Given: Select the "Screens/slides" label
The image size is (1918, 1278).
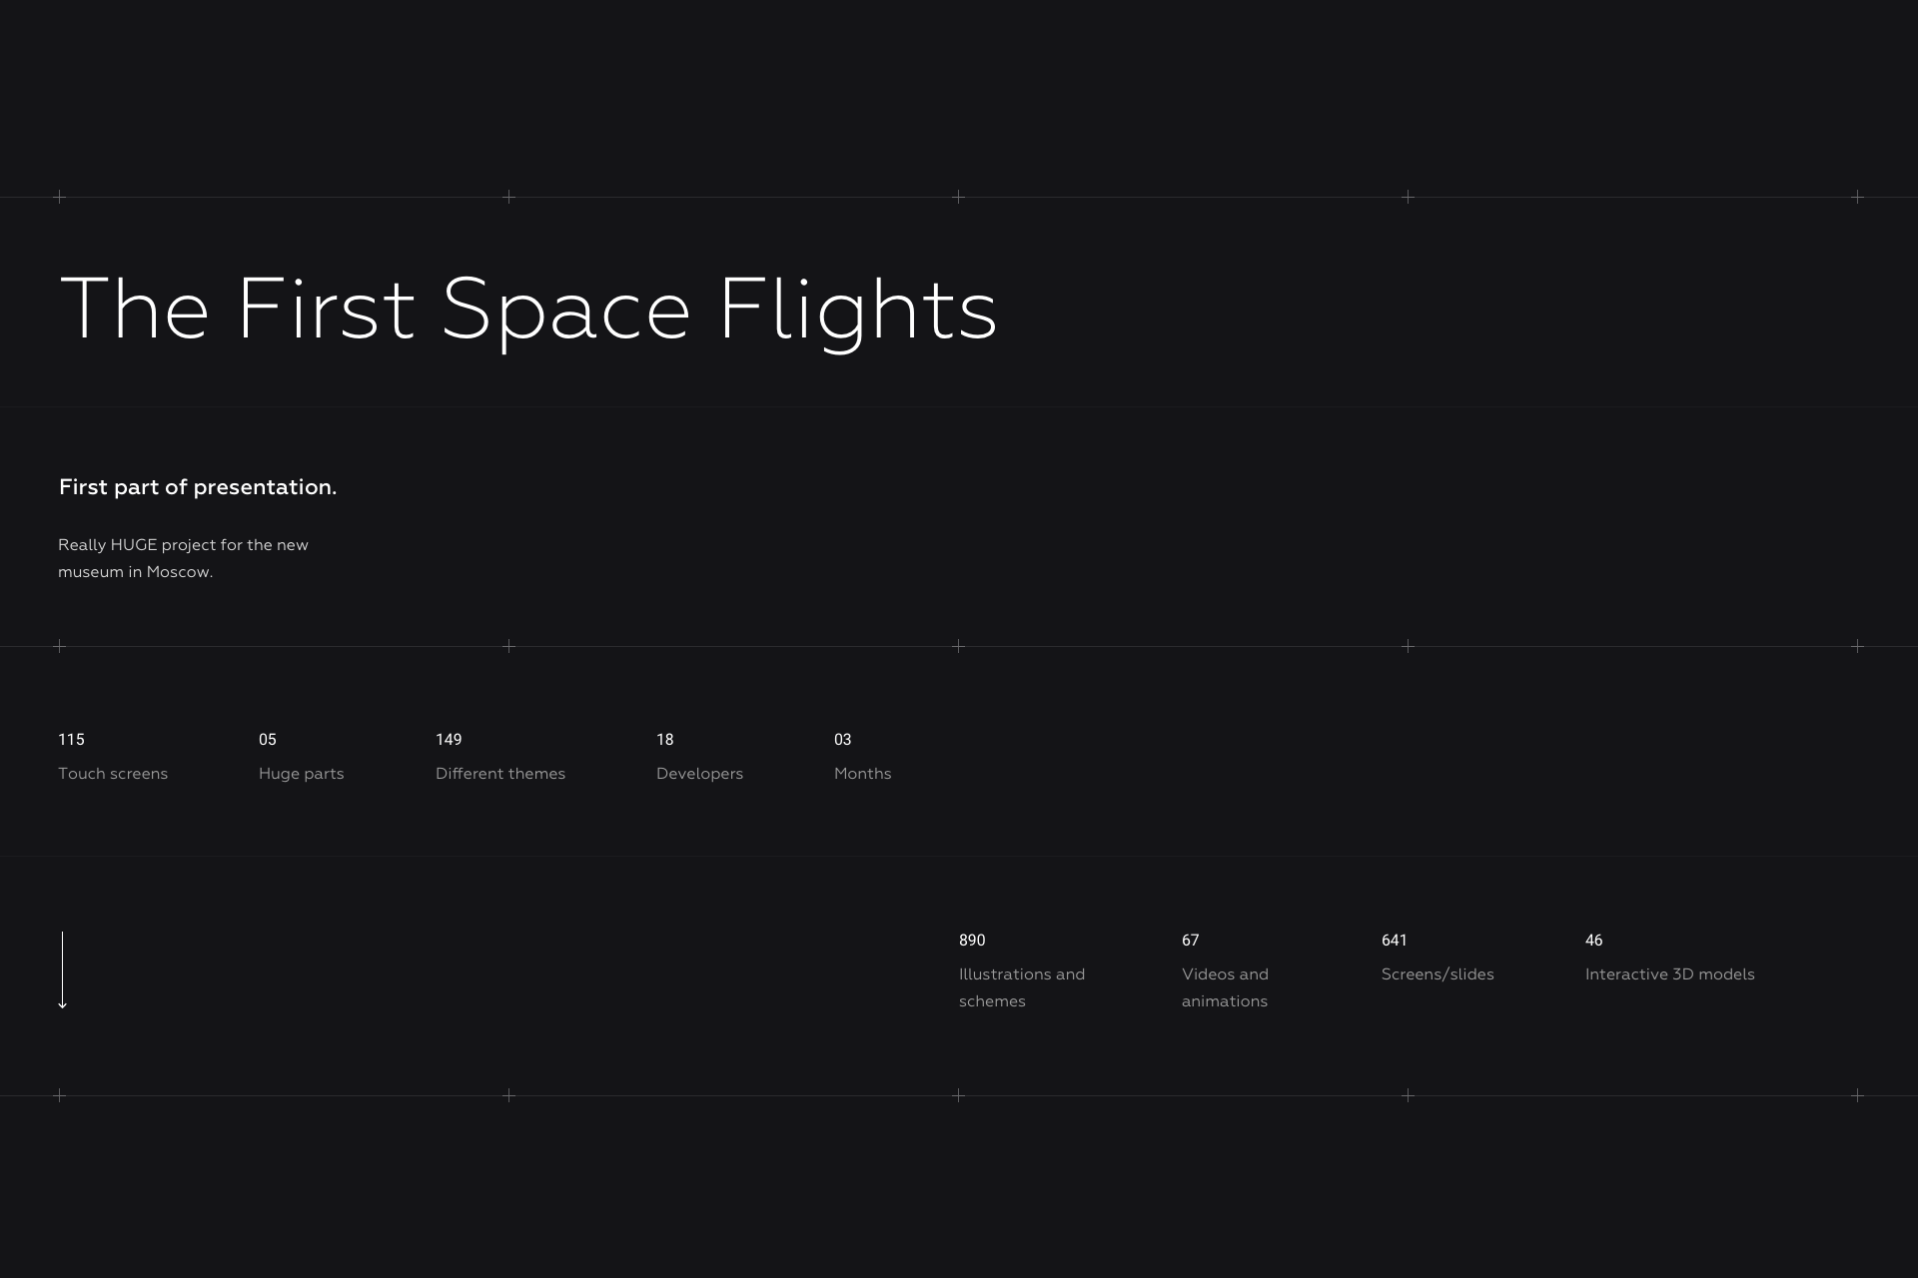Looking at the screenshot, I should point(1438,974).
